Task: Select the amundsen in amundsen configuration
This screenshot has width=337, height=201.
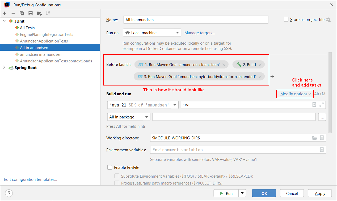Action: pyautogui.click(x=41, y=54)
